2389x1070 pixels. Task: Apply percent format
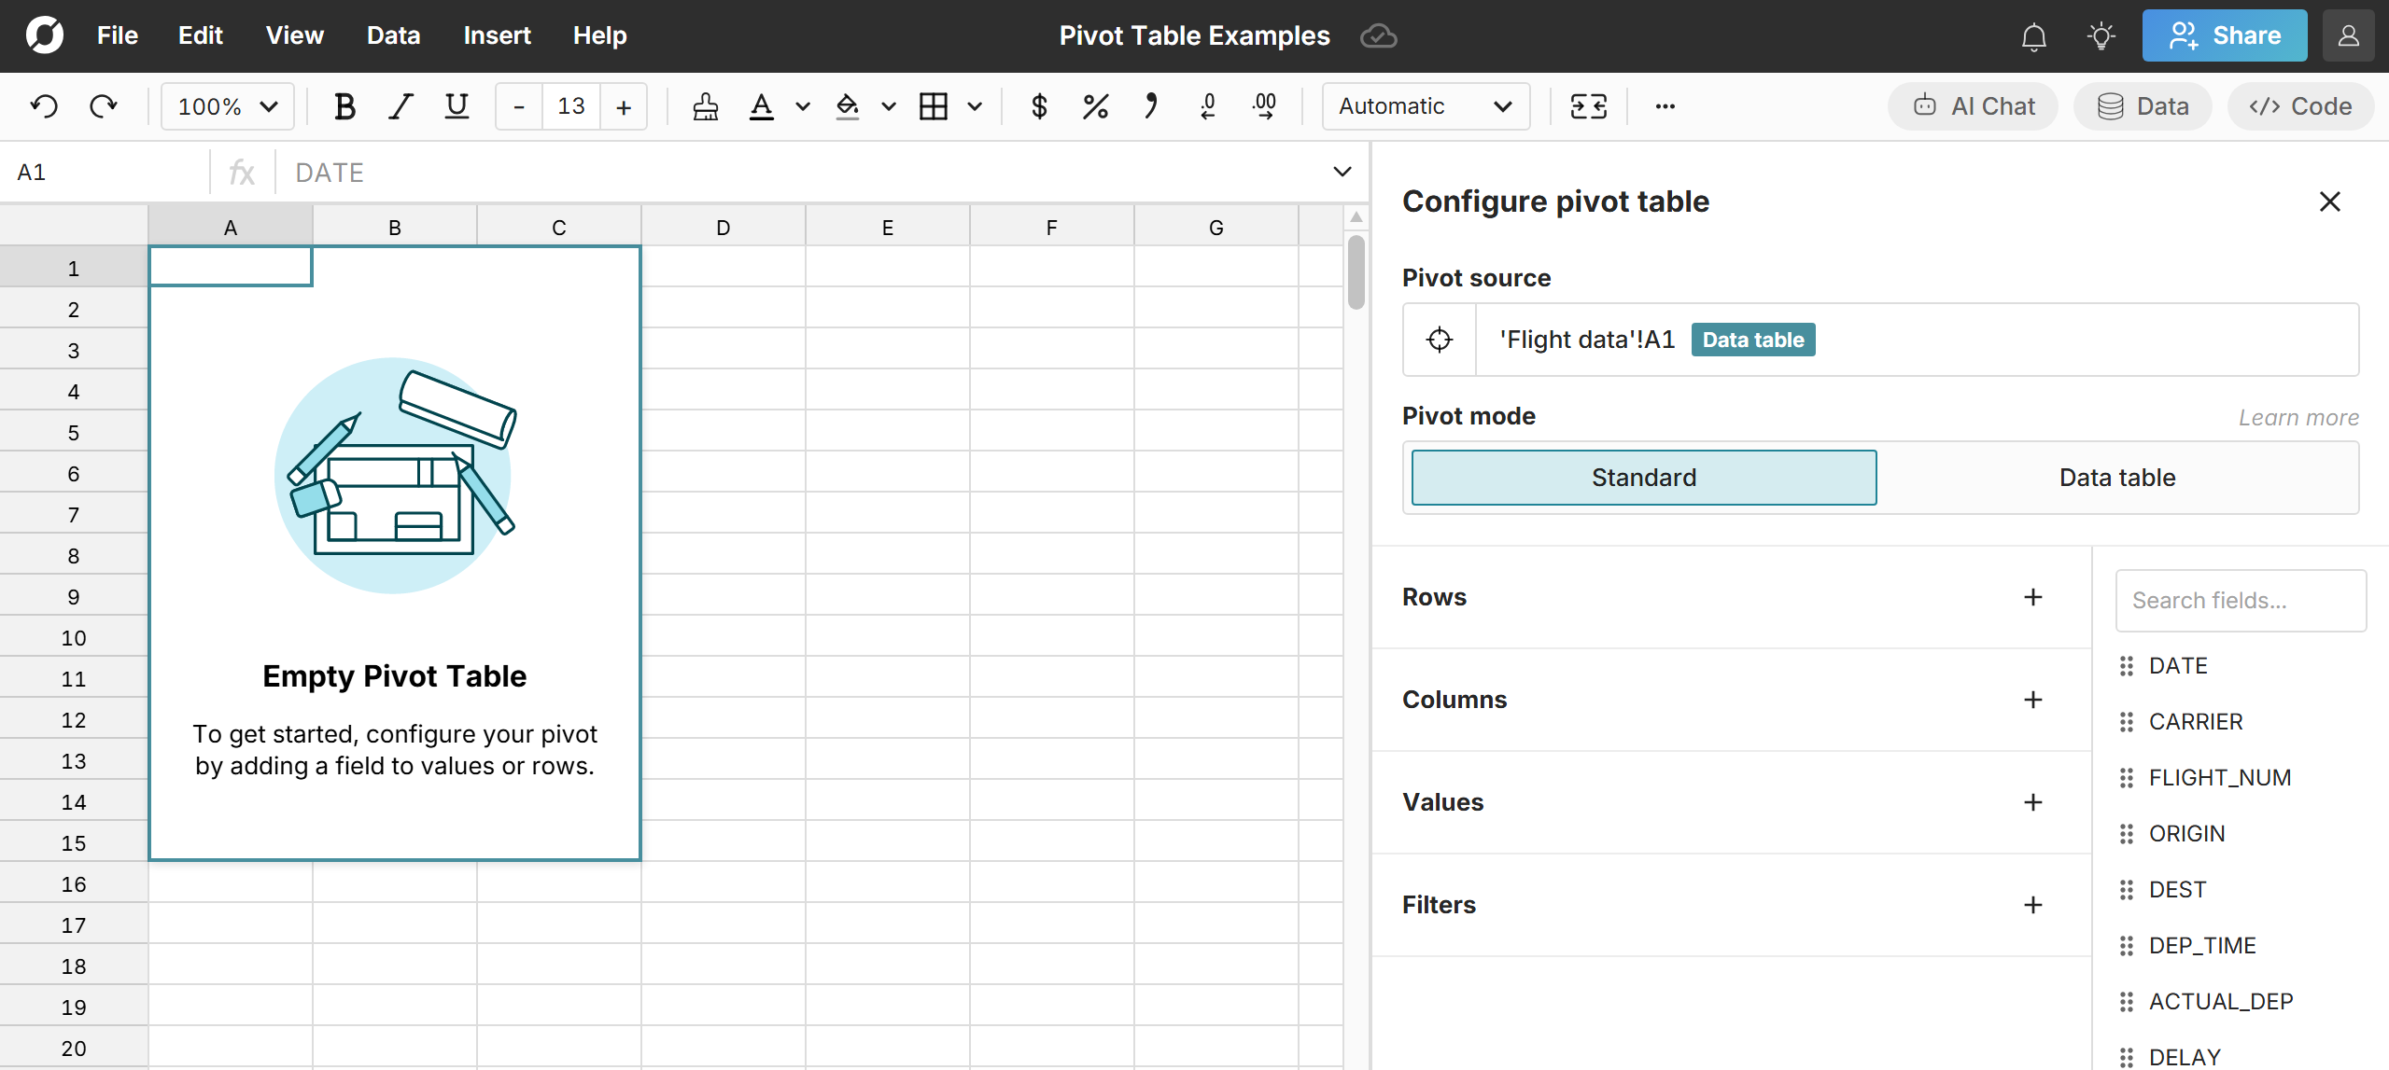pos(1094,106)
